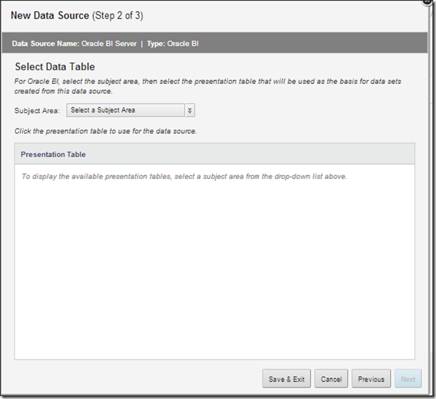The width and height of the screenshot is (436, 399).
Task: Click the Presentation Table column header
Action: pos(53,154)
